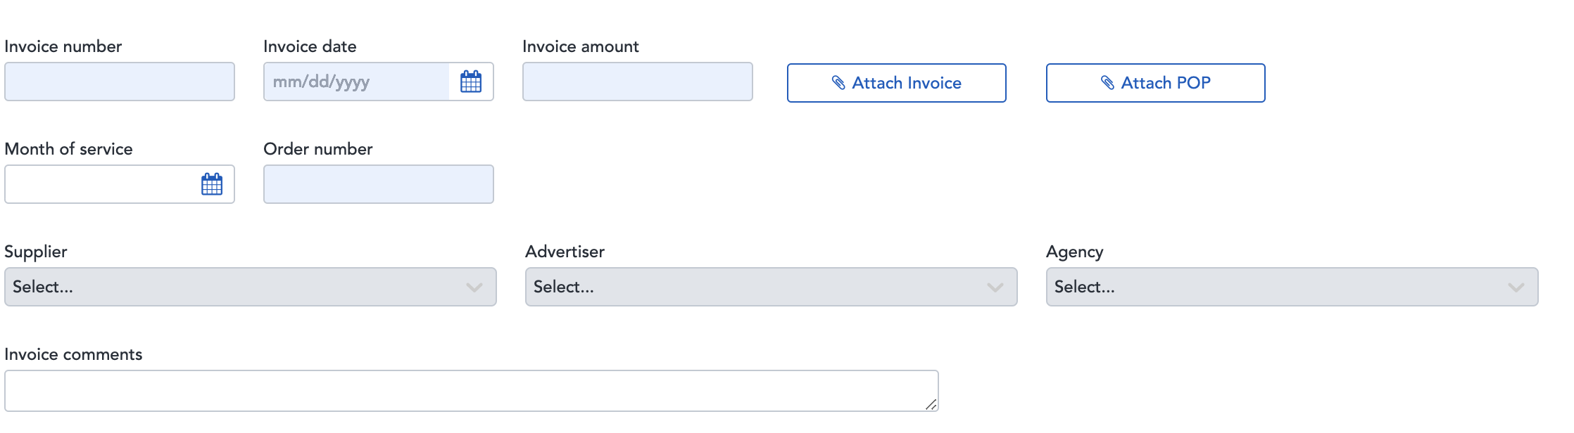Image resolution: width=1574 pixels, height=433 pixels.
Task: Click inside the Invoice amount field
Action: click(637, 82)
